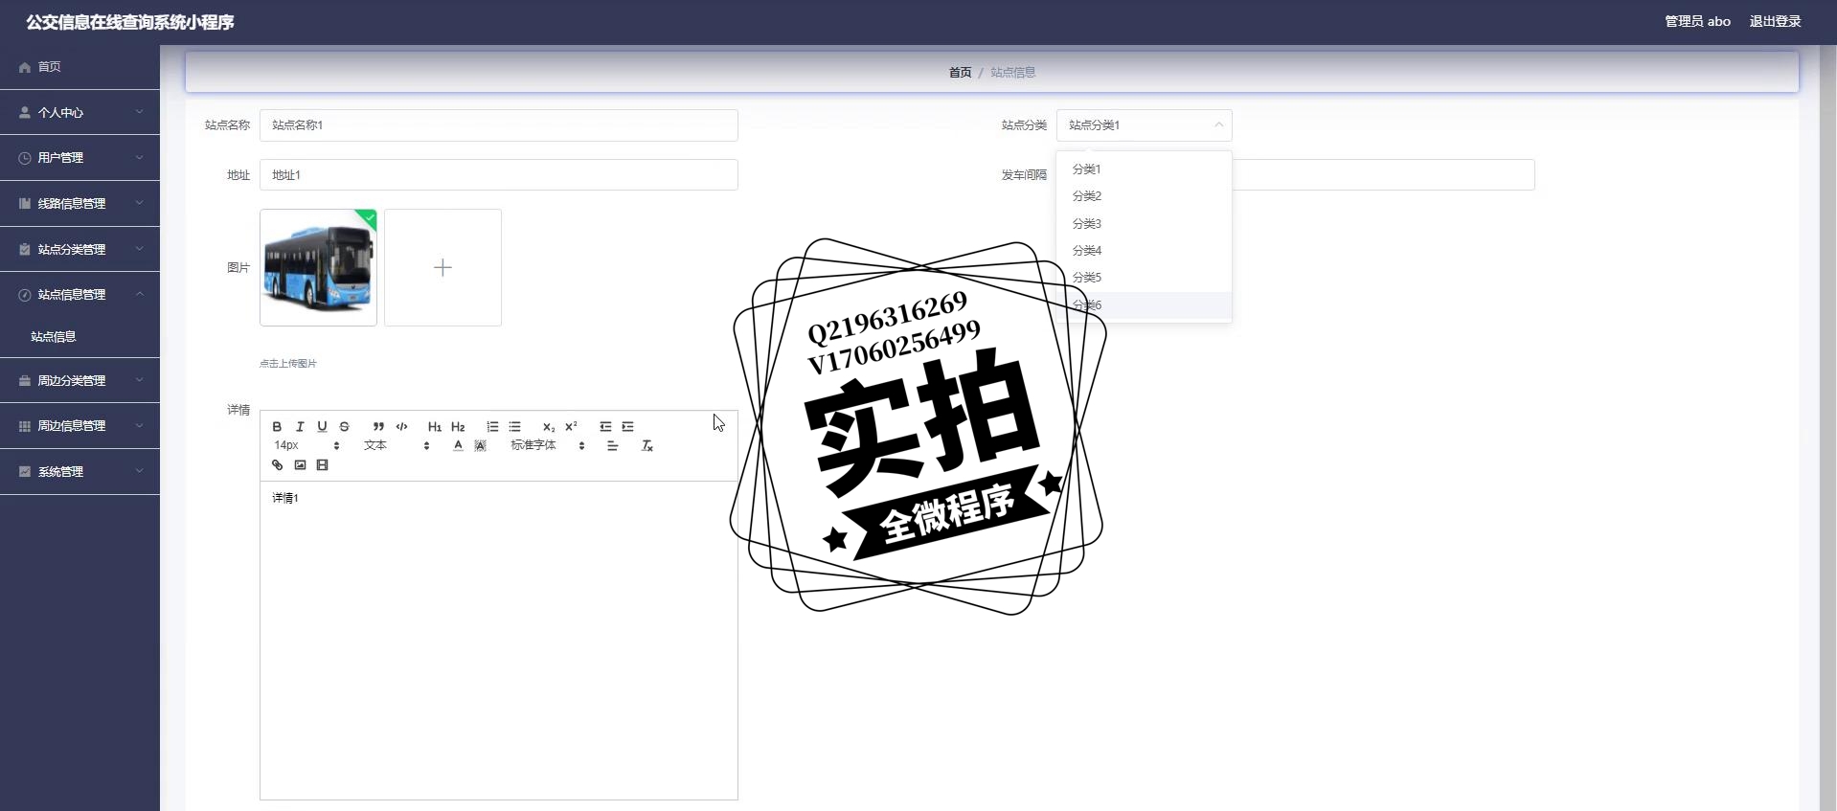Viewport: 1837px width, 811px height.
Task: Choose 分类2 from the dropdown list
Action: [1144, 195]
